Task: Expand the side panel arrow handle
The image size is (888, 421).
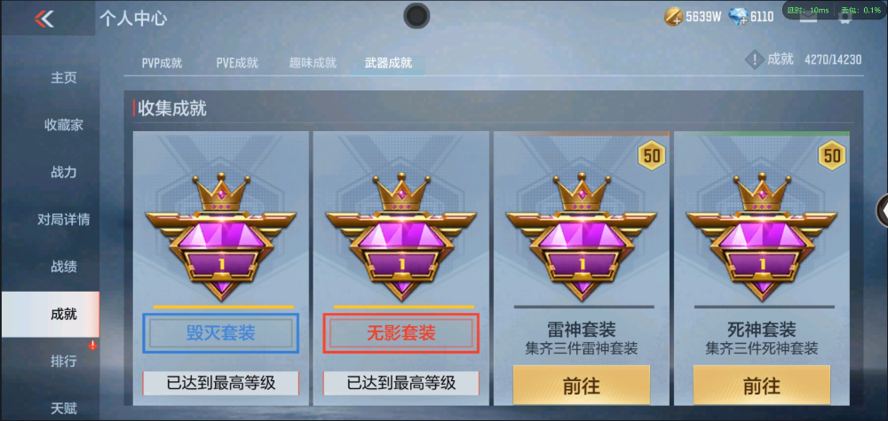Action: pos(883,211)
